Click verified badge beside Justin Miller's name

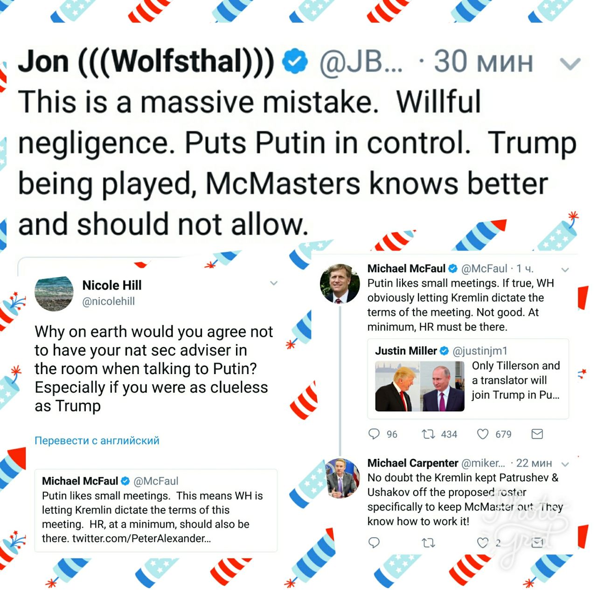(x=444, y=351)
